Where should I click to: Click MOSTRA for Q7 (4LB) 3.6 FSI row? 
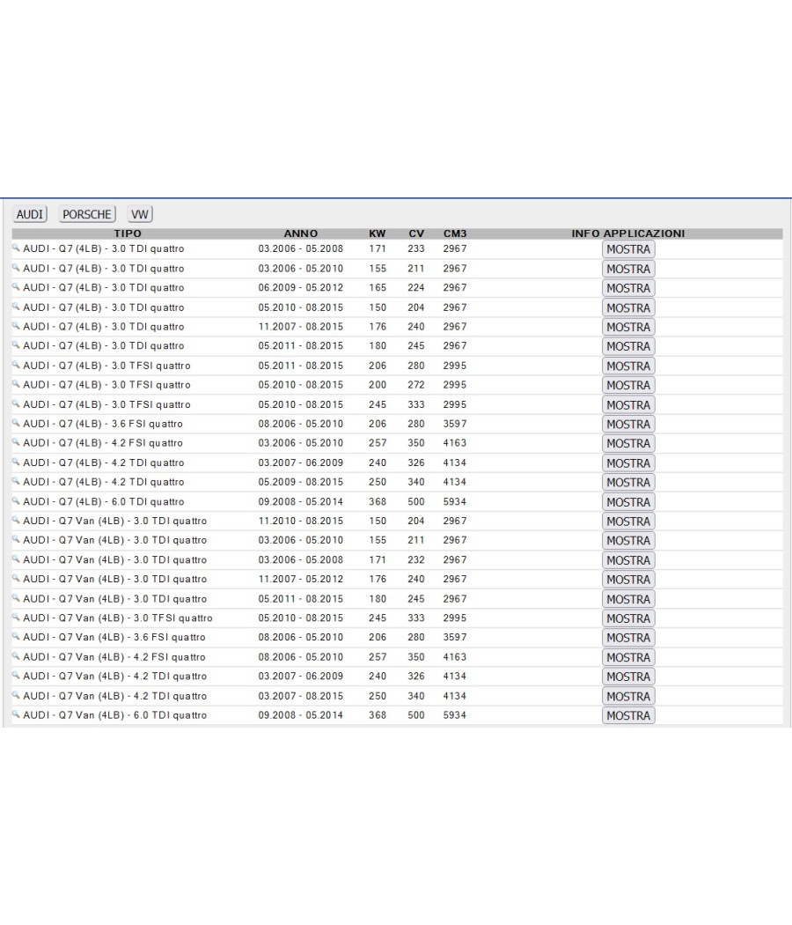click(x=628, y=424)
